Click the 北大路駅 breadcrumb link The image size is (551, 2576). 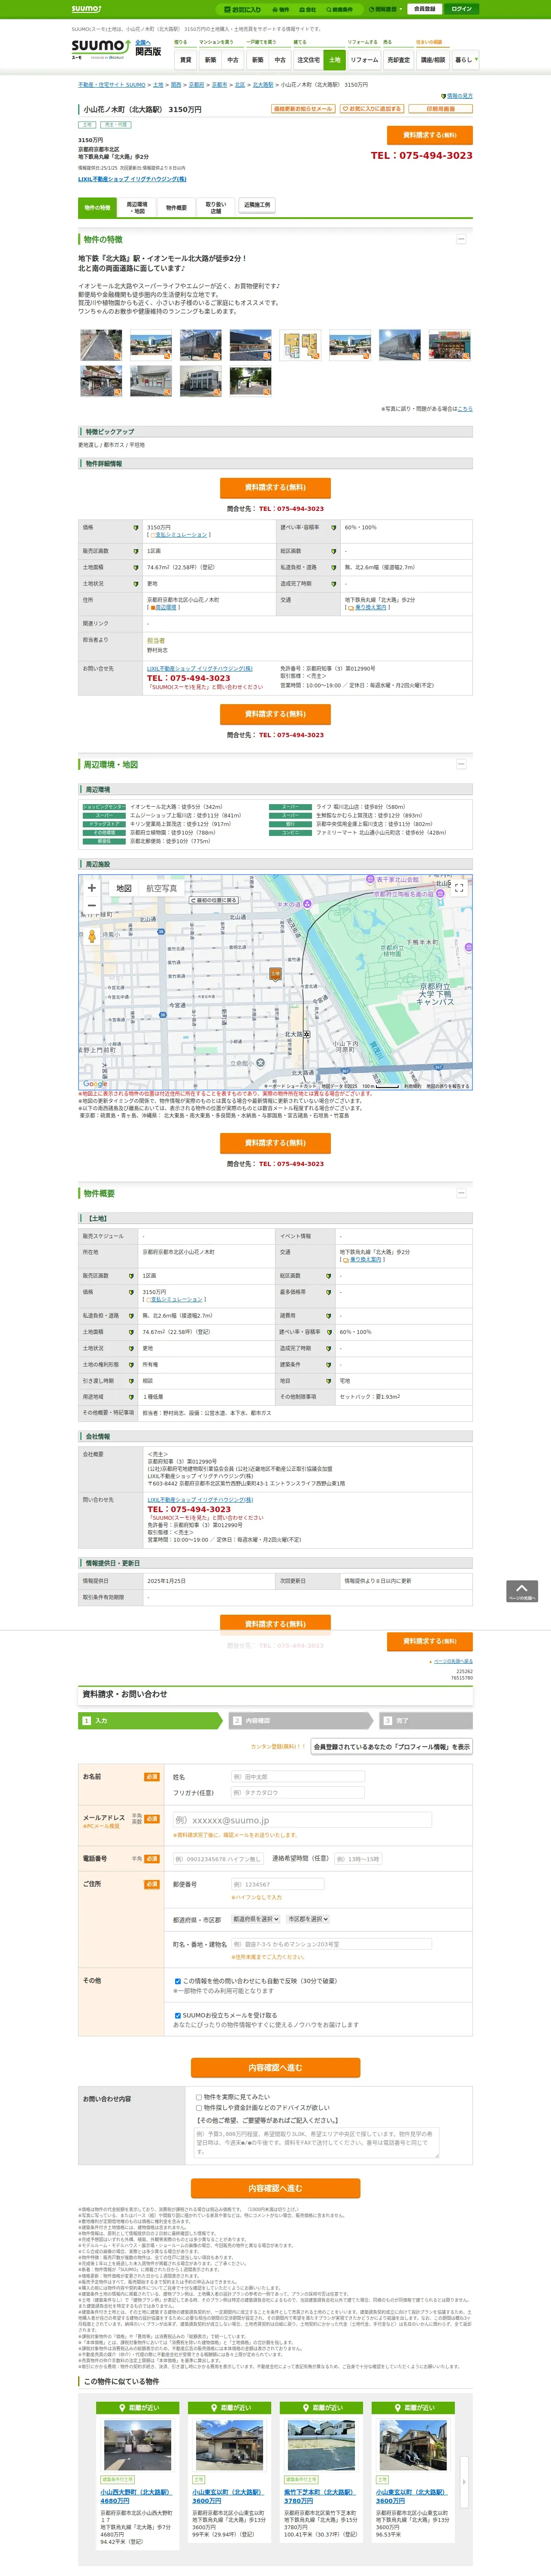point(263,85)
